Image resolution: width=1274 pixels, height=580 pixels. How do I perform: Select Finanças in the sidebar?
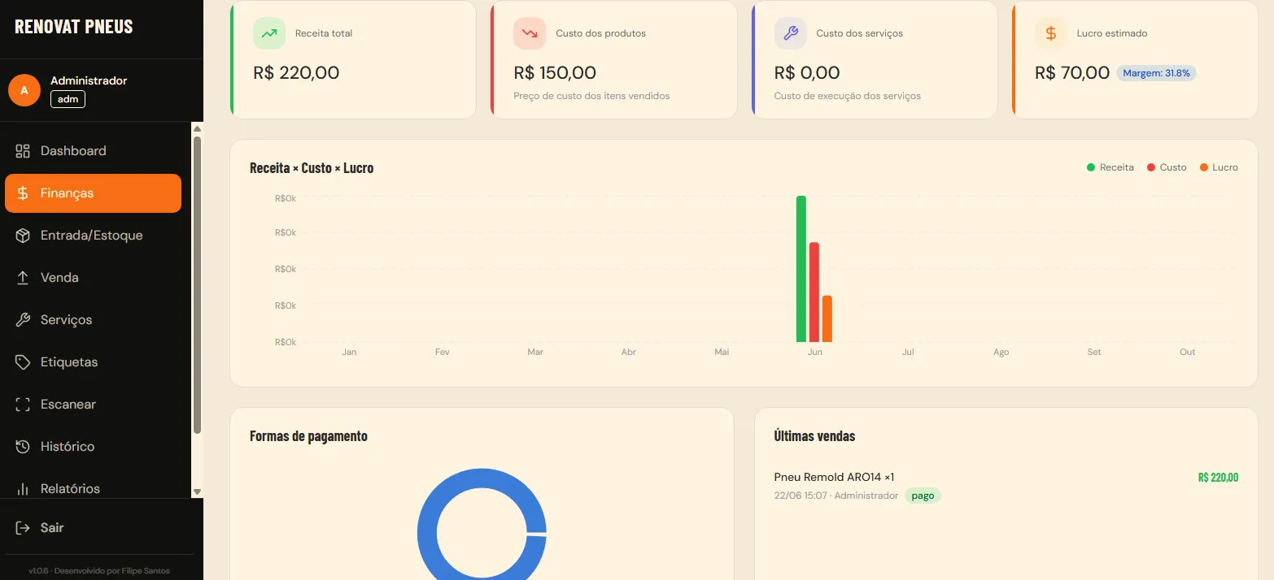point(93,193)
